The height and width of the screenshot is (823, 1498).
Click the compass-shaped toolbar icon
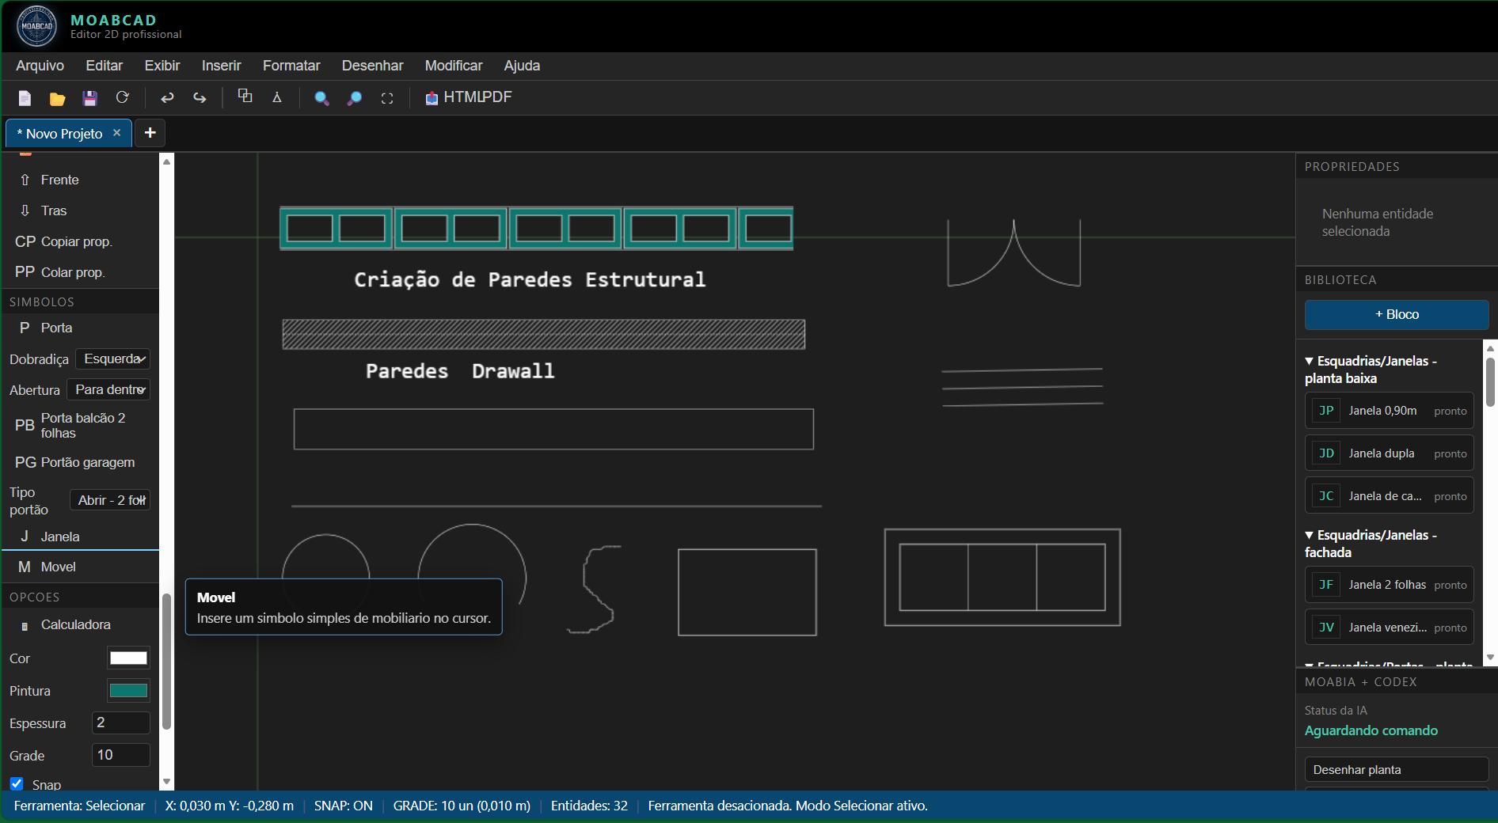(x=277, y=97)
